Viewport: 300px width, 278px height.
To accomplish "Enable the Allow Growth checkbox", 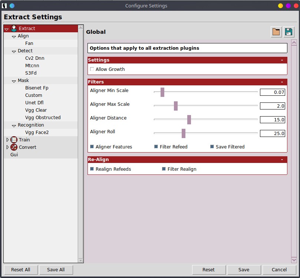I will (92, 69).
